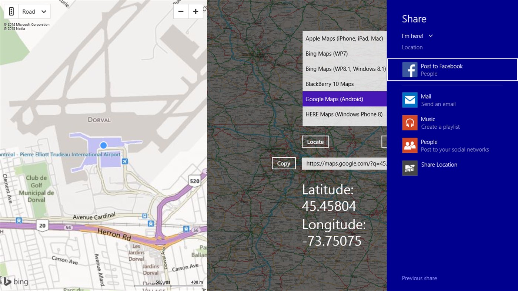Zoom out with the minus icon on the map
This screenshot has height=291, width=518.
coord(181,11)
